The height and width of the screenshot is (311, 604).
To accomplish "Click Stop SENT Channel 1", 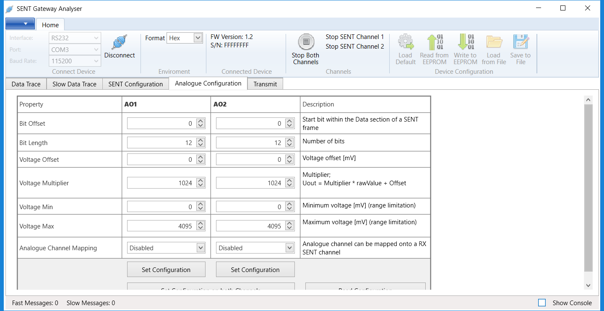I will point(354,37).
